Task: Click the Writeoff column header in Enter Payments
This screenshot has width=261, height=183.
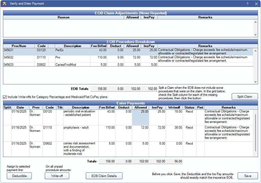Action: point(174,107)
